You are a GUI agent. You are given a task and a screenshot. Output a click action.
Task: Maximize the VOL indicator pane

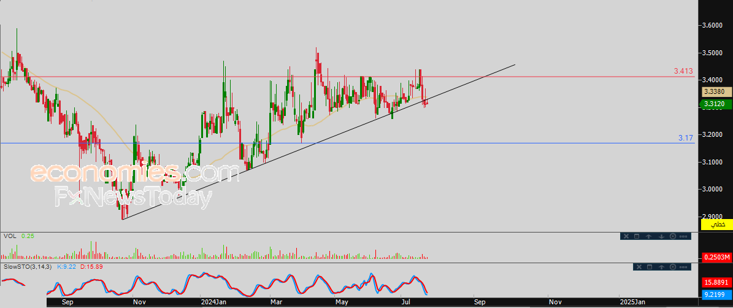(x=637, y=236)
